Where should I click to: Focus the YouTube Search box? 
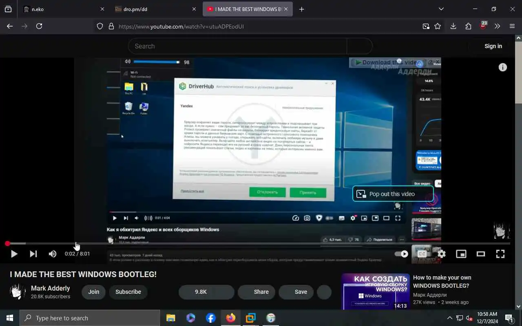pos(237,46)
